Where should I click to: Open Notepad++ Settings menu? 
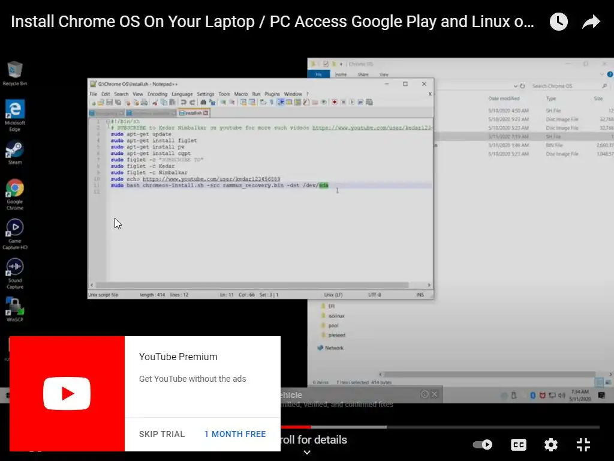point(205,94)
